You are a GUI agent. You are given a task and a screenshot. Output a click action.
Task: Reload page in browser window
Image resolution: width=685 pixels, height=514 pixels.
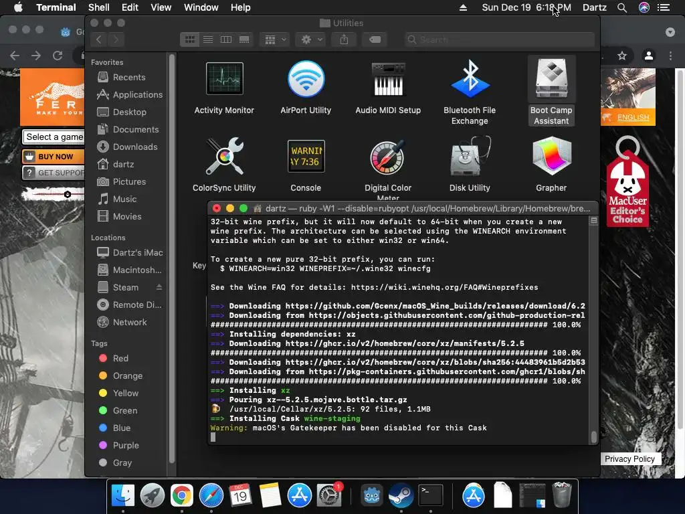pos(58,56)
